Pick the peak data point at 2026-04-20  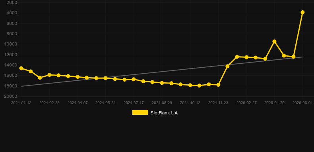click(x=274, y=42)
